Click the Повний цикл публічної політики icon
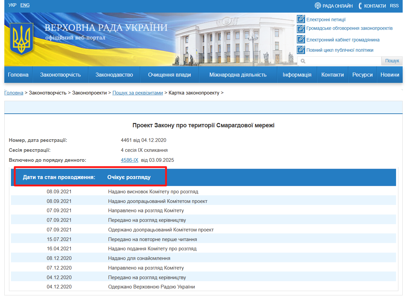 pos(301,50)
